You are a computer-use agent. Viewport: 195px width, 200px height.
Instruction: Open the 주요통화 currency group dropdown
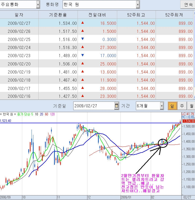pos(38,4)
